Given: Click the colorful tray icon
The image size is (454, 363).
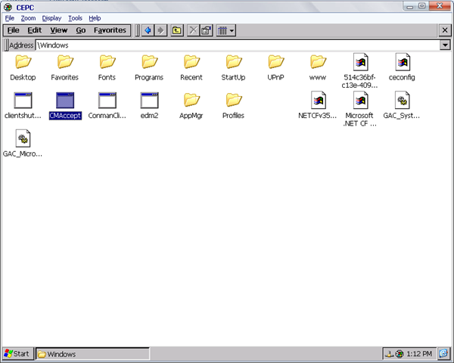Looking at the screenshot, I should pyautogui.click(x=400, y=354).
